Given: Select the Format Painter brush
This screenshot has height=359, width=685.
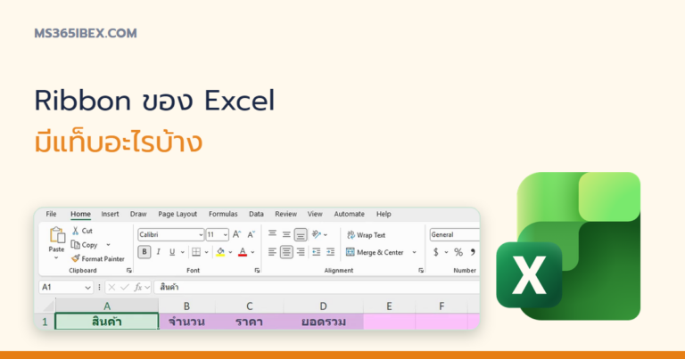Looking at the screenshot, I should click(76, 258).
